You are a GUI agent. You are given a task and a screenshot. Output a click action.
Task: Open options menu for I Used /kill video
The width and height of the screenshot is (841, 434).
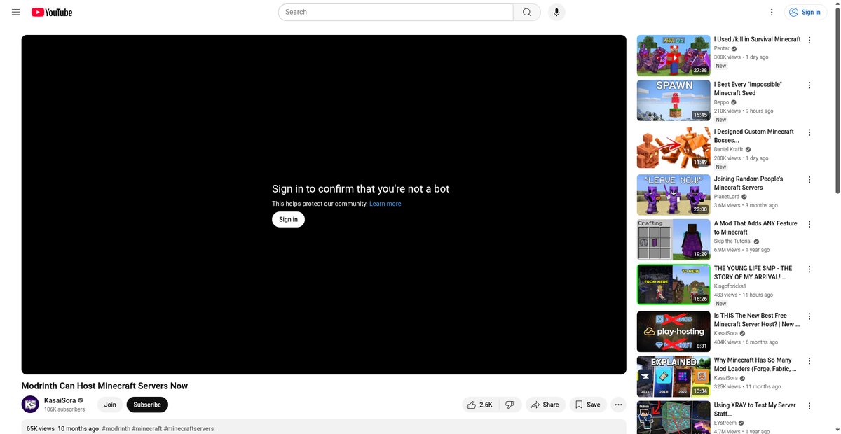(x=809, y=40)
